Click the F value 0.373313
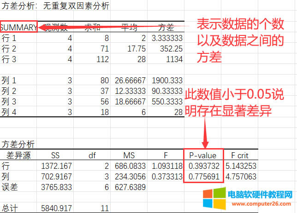This screenshot has width=297, height=213. pos(167,177)
